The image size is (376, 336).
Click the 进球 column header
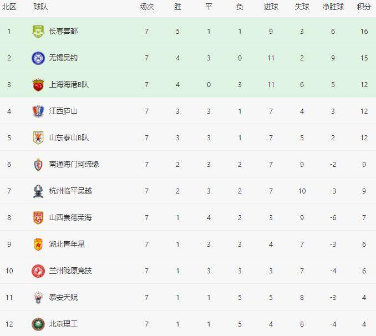[271, 7]
